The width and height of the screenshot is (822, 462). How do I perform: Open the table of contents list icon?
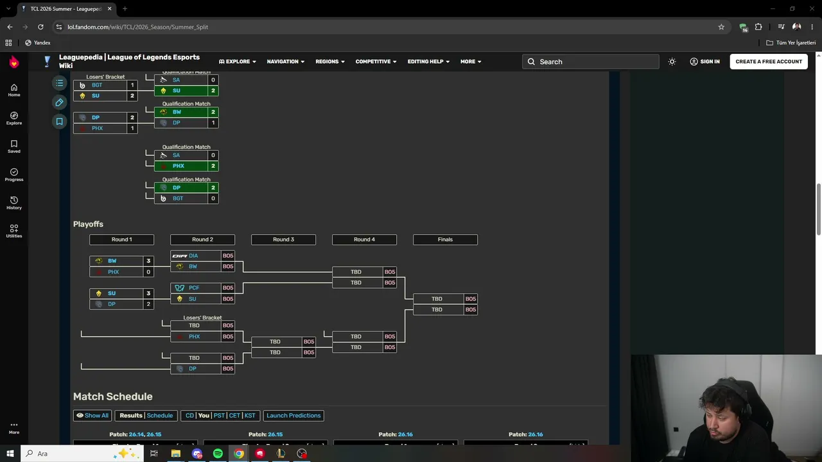(x=59, y=83)
